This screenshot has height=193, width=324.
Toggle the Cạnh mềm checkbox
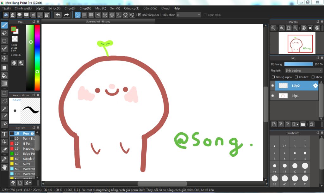(x=205, y=15)
